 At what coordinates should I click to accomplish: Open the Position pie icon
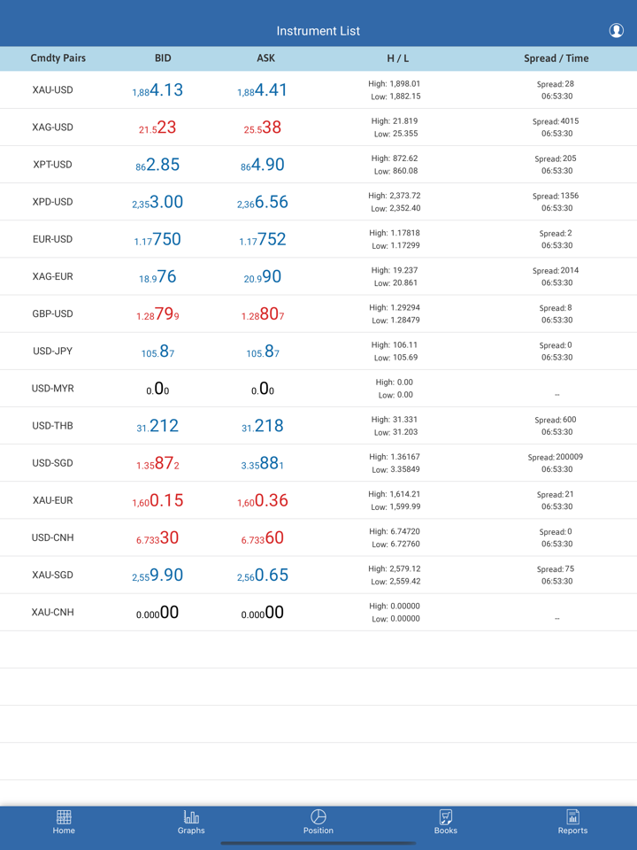318,817
